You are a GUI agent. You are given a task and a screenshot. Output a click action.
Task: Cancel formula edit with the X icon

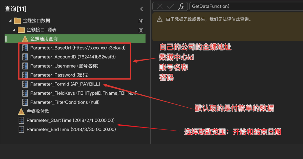coord(160,6)
